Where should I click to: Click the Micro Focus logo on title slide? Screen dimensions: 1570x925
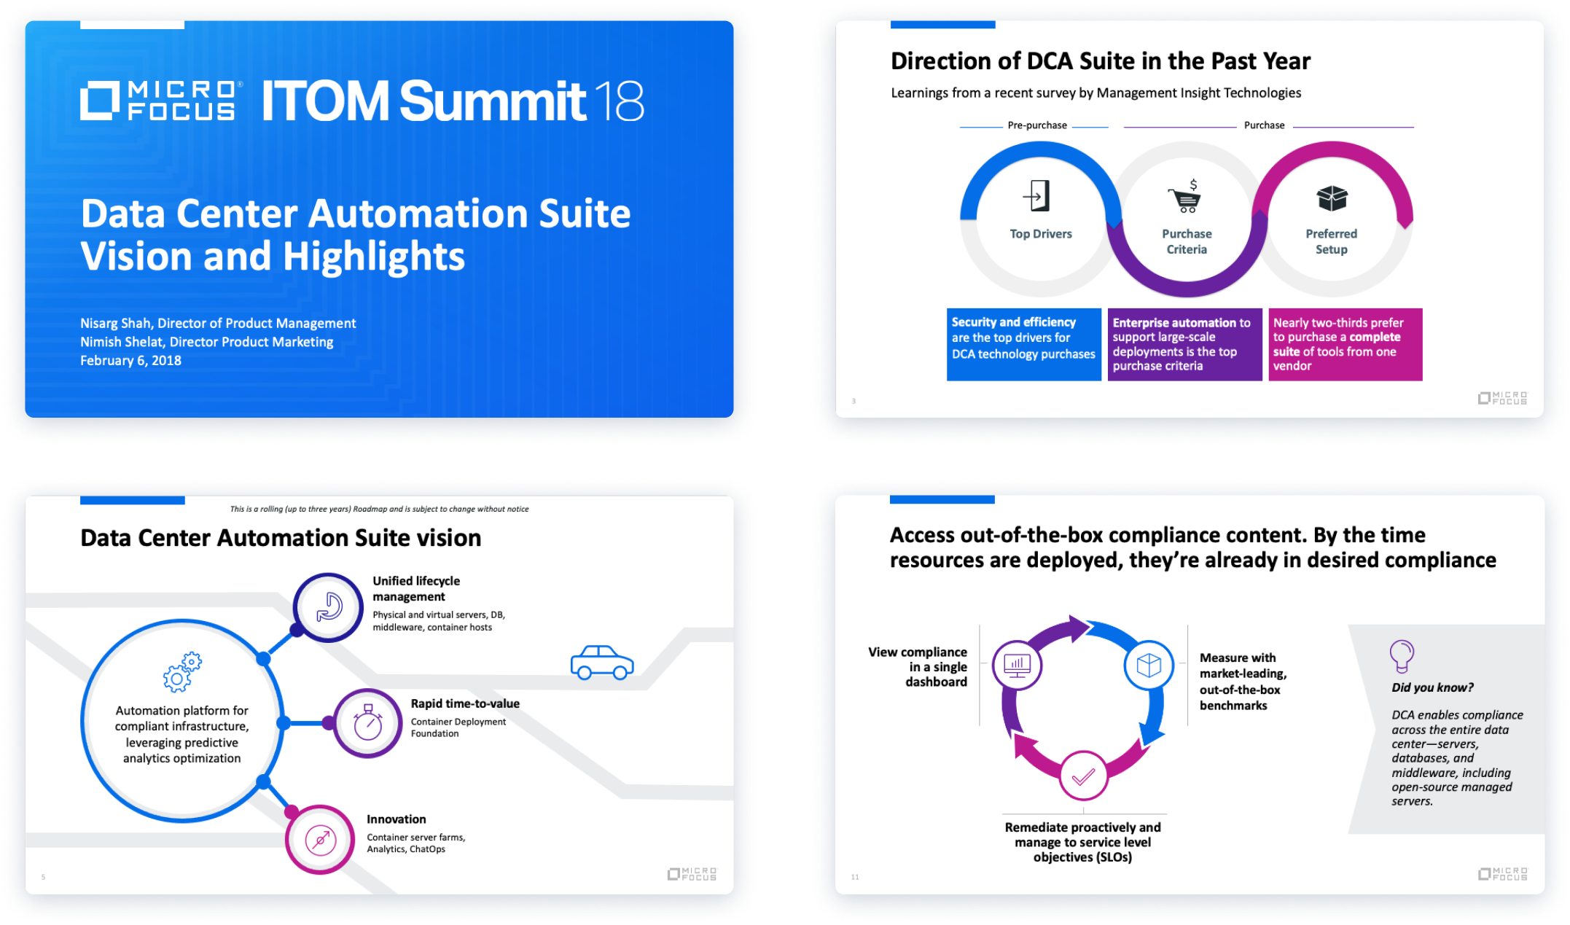pyautogui.click(x=161, y=100)
